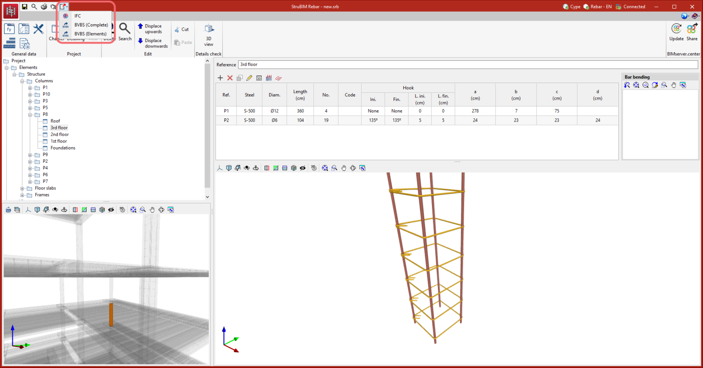703x368 pixels.
Task: Add a new bar row with plus icon
Action: (x=220, y=78)
